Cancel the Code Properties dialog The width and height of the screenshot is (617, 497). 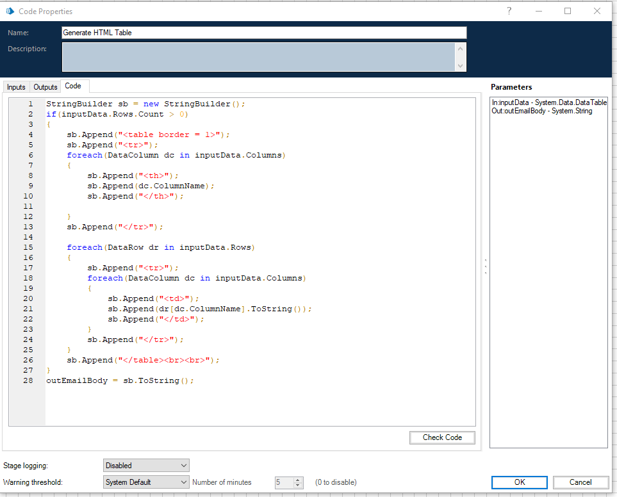coord(580,482)
